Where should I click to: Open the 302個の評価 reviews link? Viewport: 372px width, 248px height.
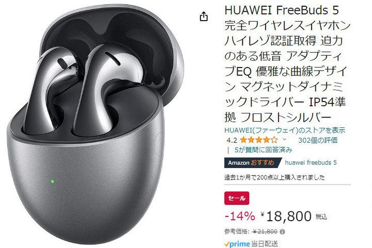tap(318, 140)
